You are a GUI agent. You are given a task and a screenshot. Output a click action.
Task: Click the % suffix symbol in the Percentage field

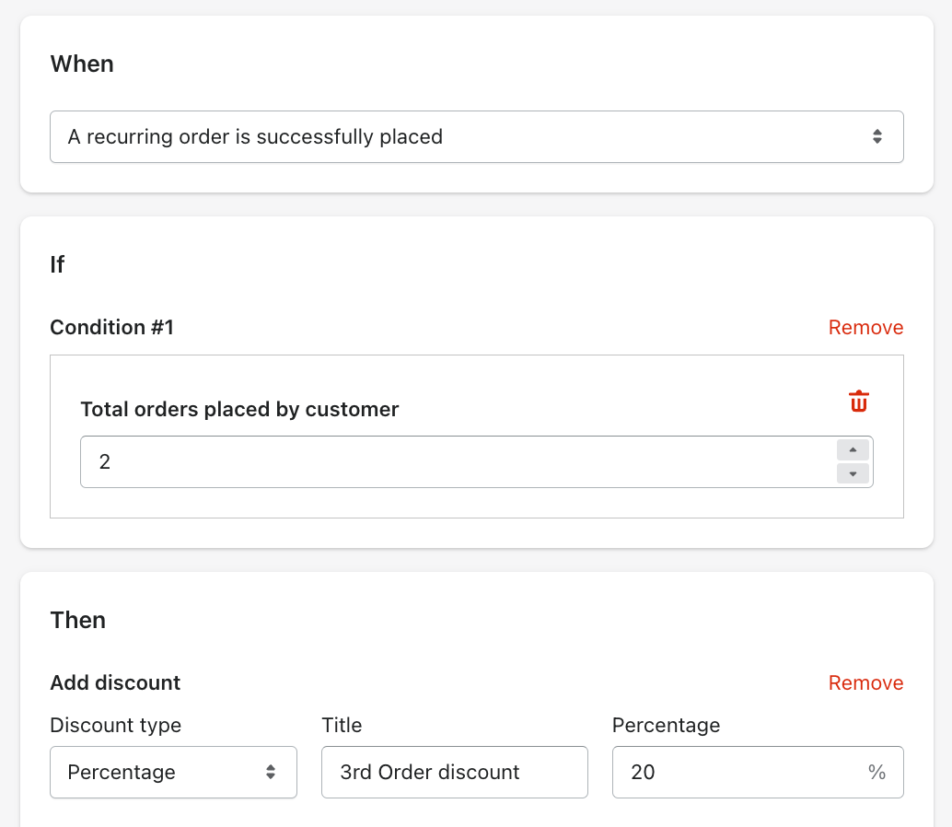877,772
